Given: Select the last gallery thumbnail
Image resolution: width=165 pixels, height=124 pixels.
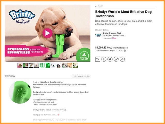Looking at the screenshot, I should point(75,65).
